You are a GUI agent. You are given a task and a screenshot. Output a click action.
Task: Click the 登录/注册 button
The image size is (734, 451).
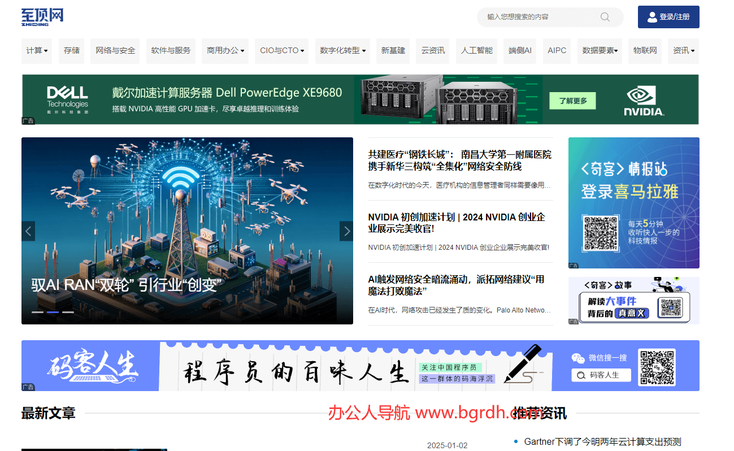(668, 17)
